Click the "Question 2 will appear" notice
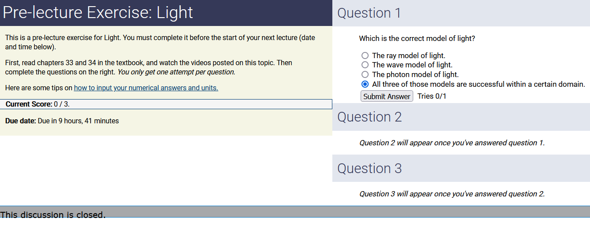This screenshot has width=590, height=229. (452, 143)
